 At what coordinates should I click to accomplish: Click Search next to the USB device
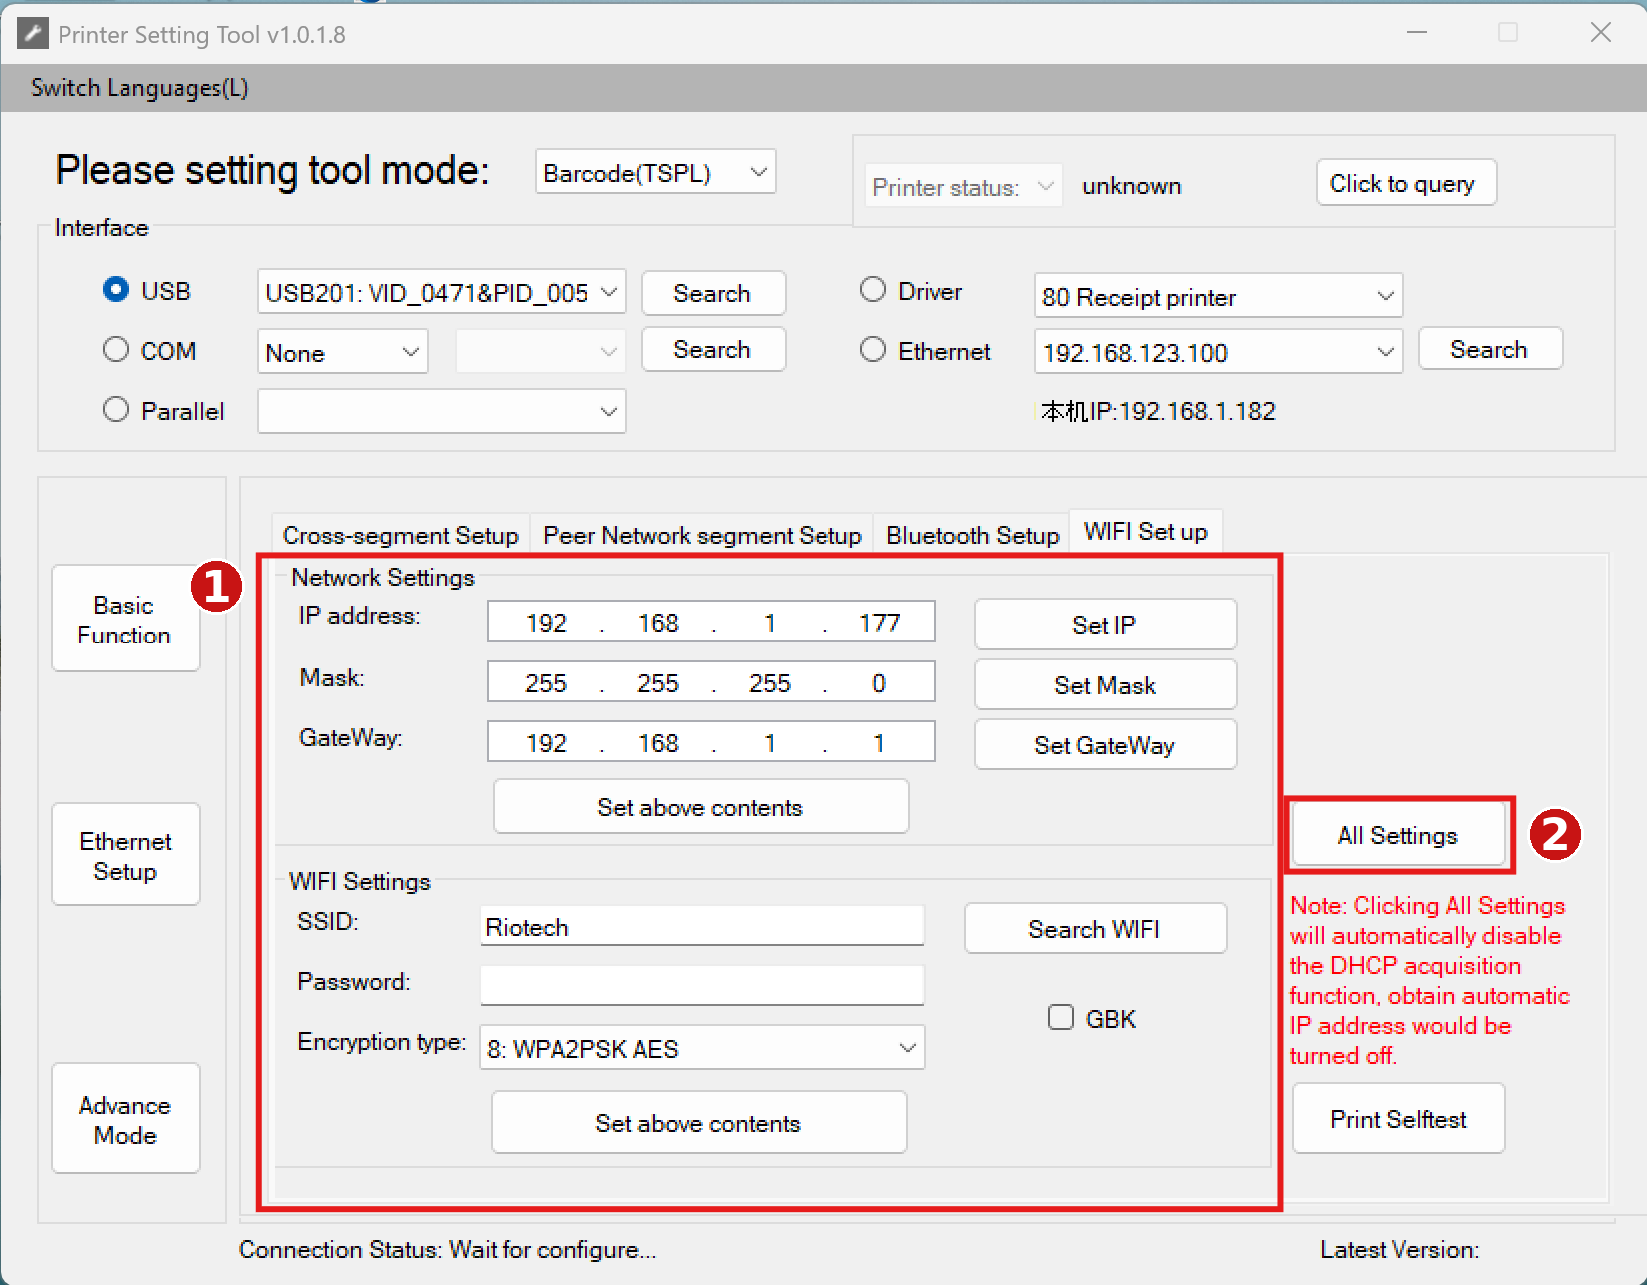(x=713, y=293)
